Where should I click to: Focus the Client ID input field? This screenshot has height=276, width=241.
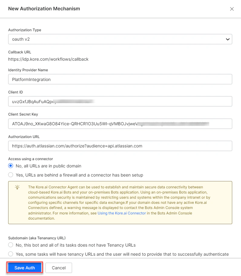[120, 101]
